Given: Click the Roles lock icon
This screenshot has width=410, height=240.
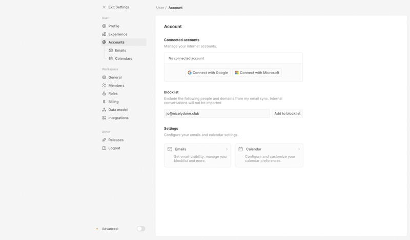Looking at the screenshot, I should tap(104, 93).
